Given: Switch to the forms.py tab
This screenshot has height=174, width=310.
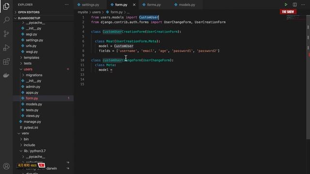Looking at the screenshot, I should (x=154, y=5).
